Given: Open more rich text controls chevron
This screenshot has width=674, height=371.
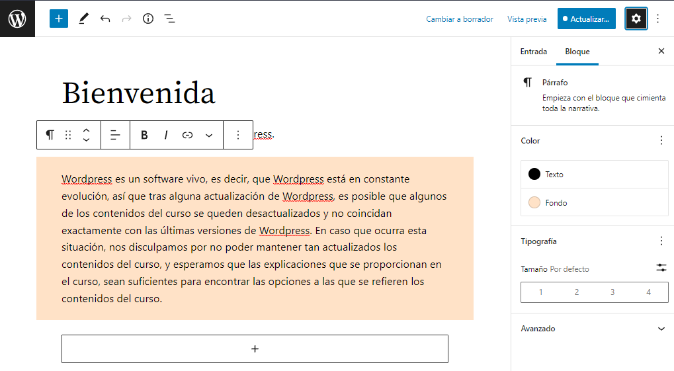Looking at the screenshot, I should [209, 135].
